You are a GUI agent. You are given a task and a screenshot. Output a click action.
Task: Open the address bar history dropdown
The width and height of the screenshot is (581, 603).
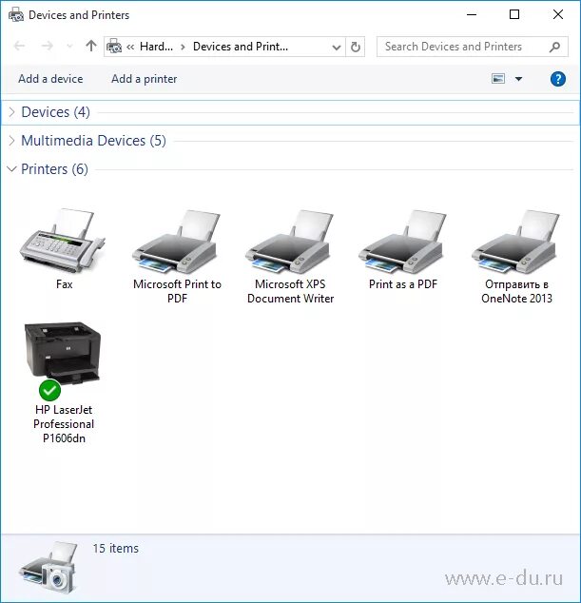coord(336,47)
